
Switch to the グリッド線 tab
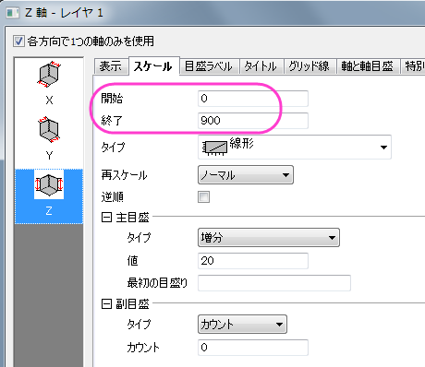pos(310,66)
